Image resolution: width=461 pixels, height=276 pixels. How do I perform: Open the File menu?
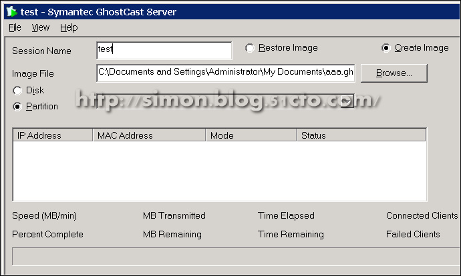pyautogui.click(x=15, y=27)
